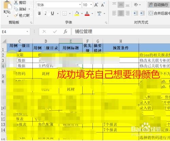Viewport: 170px width, 141px height.
Task: Open the Copy dropdown arrow
Action: [29, 9]
